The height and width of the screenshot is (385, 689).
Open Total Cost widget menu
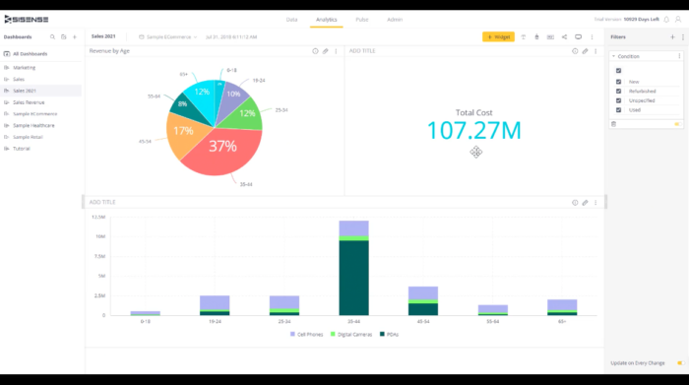click(x=595, y=51)
